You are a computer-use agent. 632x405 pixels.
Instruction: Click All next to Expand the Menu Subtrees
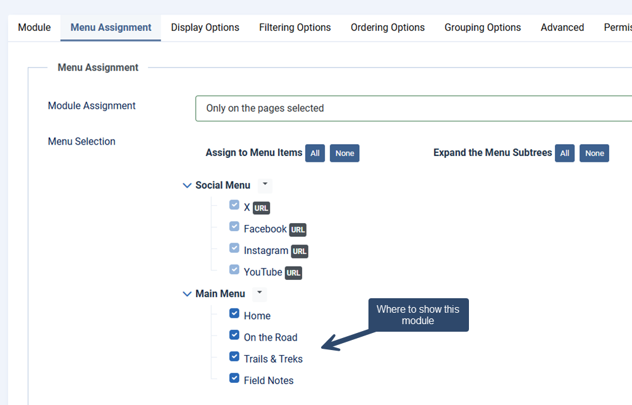[x=564, y=153]
